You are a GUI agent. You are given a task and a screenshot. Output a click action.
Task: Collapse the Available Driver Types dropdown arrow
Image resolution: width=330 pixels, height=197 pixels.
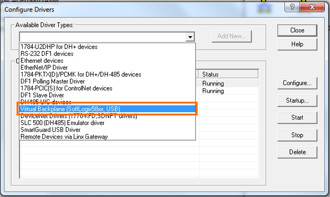coord(190,37)
